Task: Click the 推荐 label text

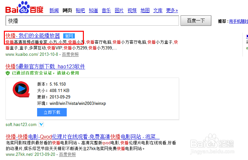Action: pyautogui.click(x=222, y=21)
